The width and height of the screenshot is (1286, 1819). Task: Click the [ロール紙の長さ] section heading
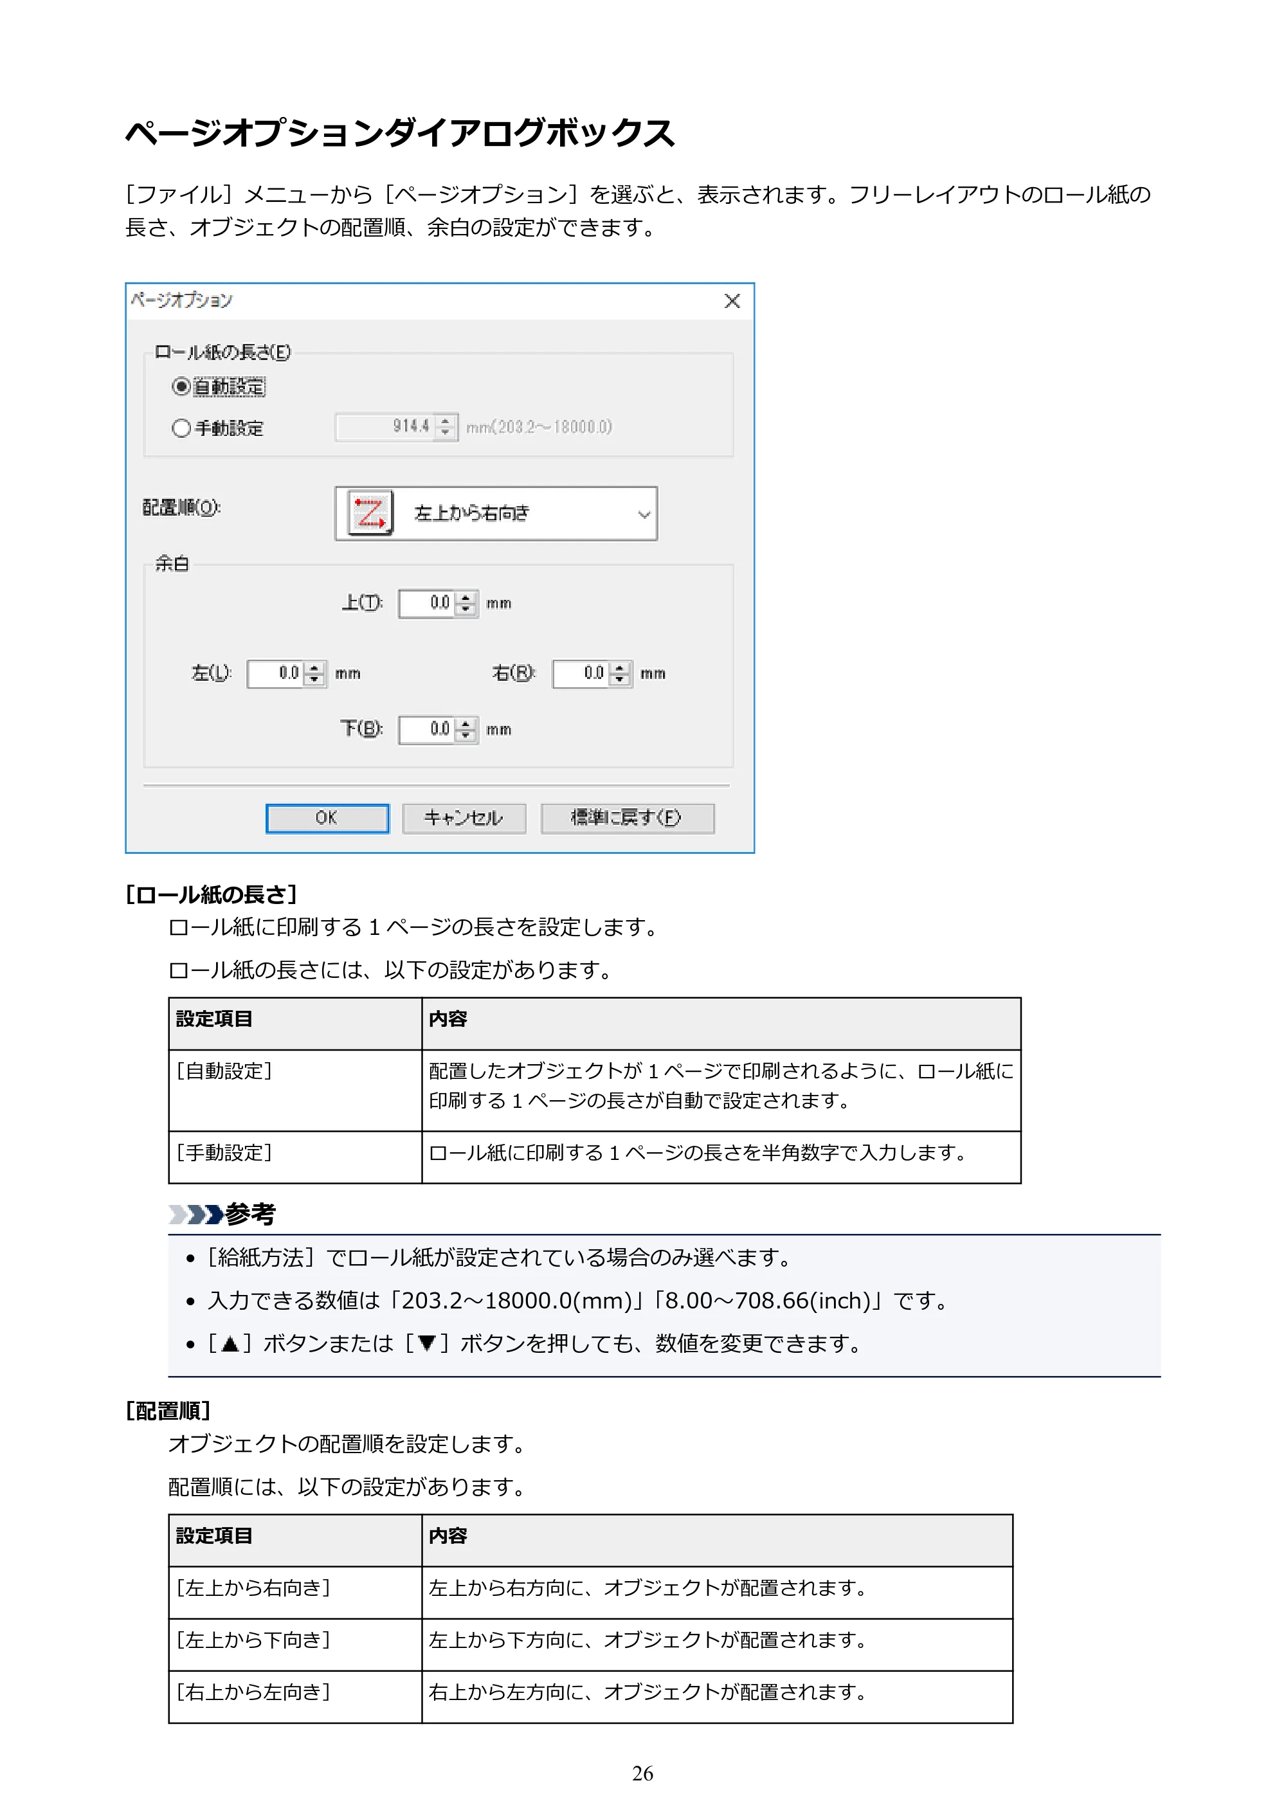click(x=211, y=894)
